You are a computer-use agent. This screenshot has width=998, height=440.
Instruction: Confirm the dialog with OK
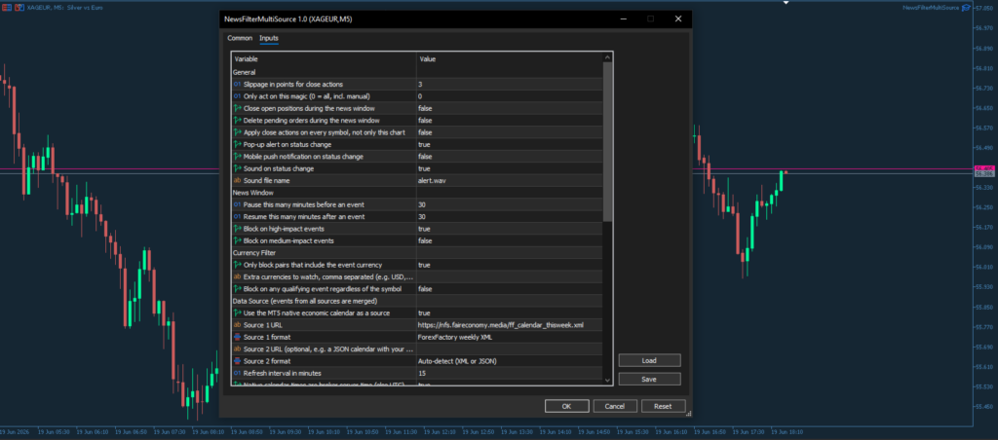point(566,406)
